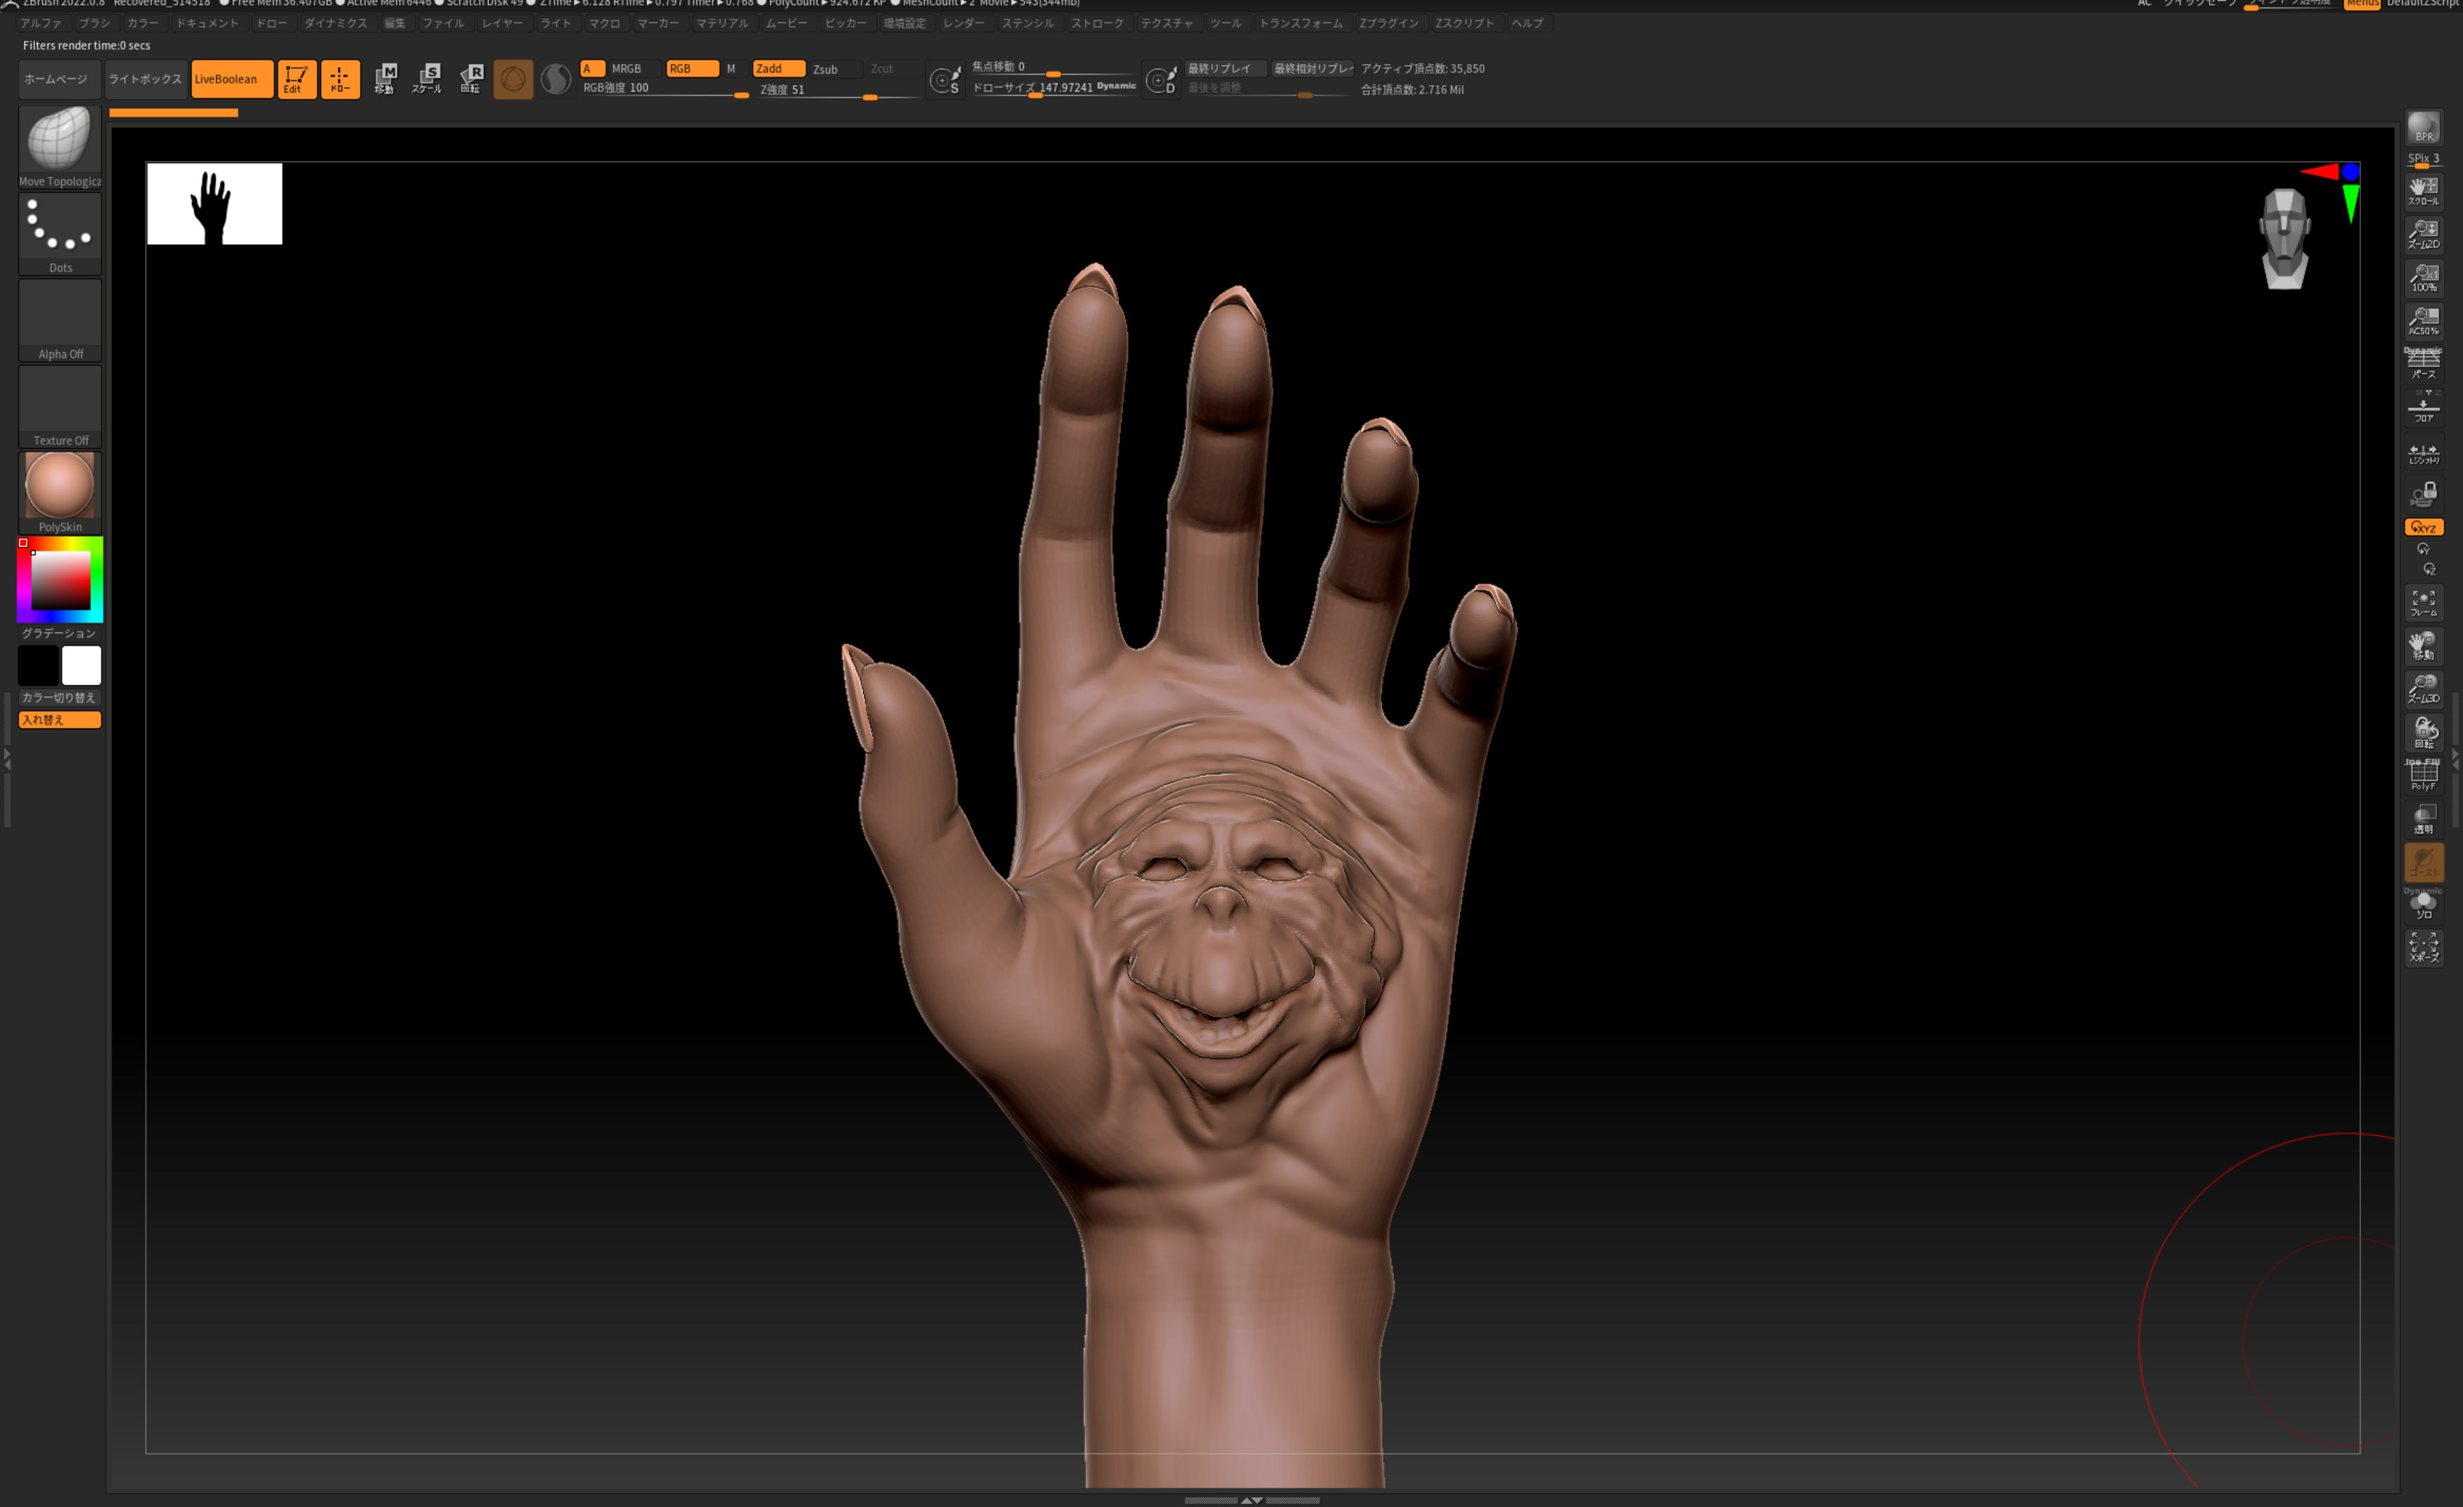Click the white secondary color swatch
2463x1507 pixels.
pyautogui.click(x=81, y=665)
